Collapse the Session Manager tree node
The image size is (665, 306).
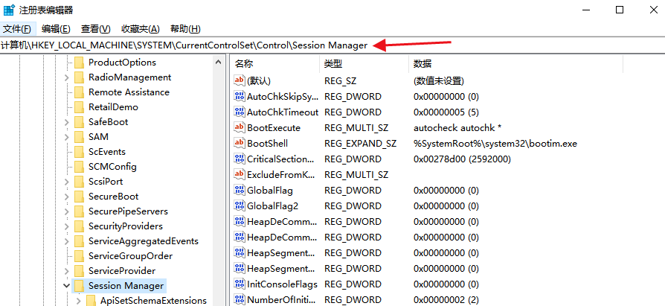(67, 286)
